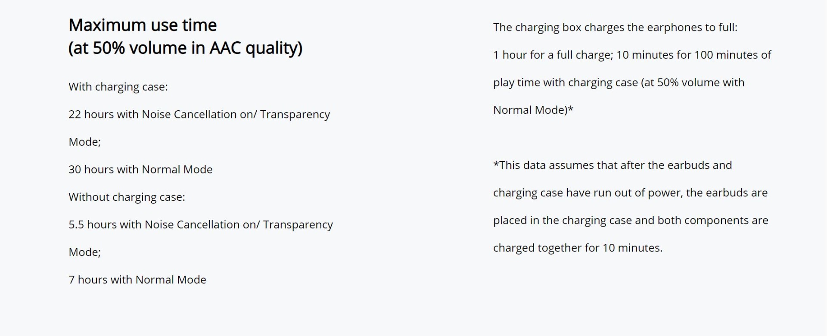Viewport: 827px width, 336px height.
Task: Click the '(at 50% volume in AAC quality)' subheading
Action: (x=186, y=48)
